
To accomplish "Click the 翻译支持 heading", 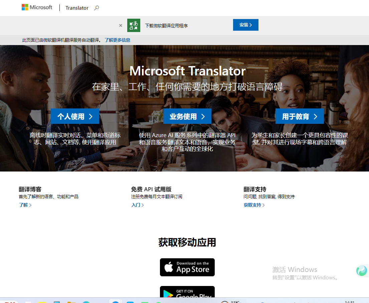I will pos(255,189).
